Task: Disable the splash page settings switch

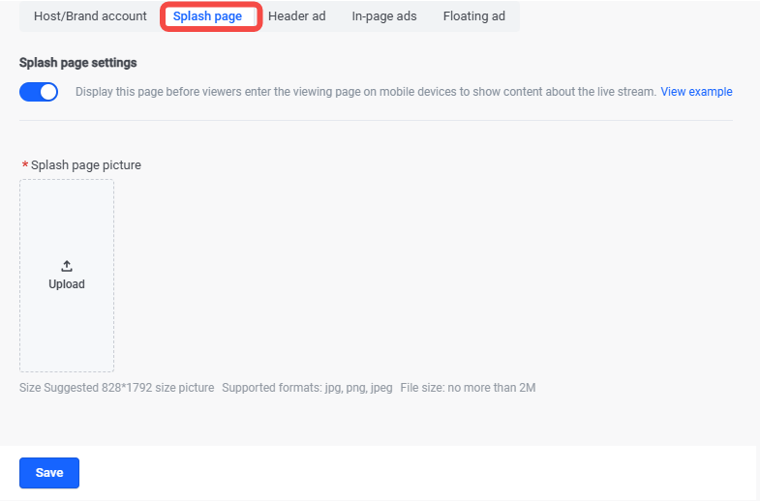Action: point(39,92)
